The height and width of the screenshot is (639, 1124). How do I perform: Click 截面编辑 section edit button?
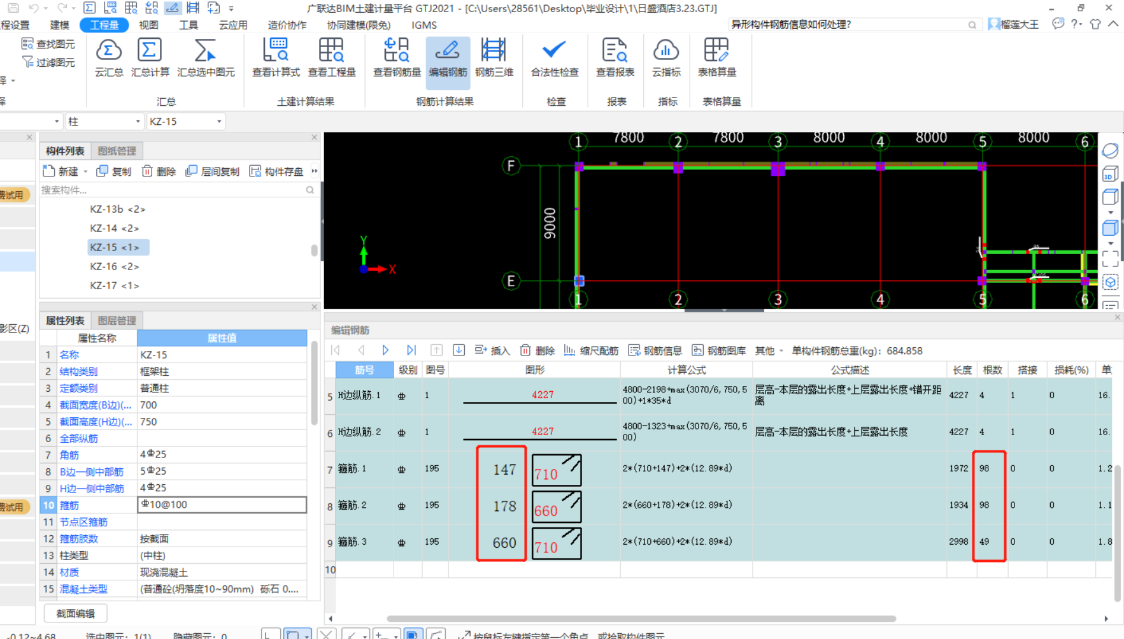[75, 614]
